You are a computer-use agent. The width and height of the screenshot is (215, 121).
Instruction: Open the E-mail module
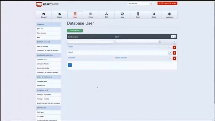pos(91,15)
